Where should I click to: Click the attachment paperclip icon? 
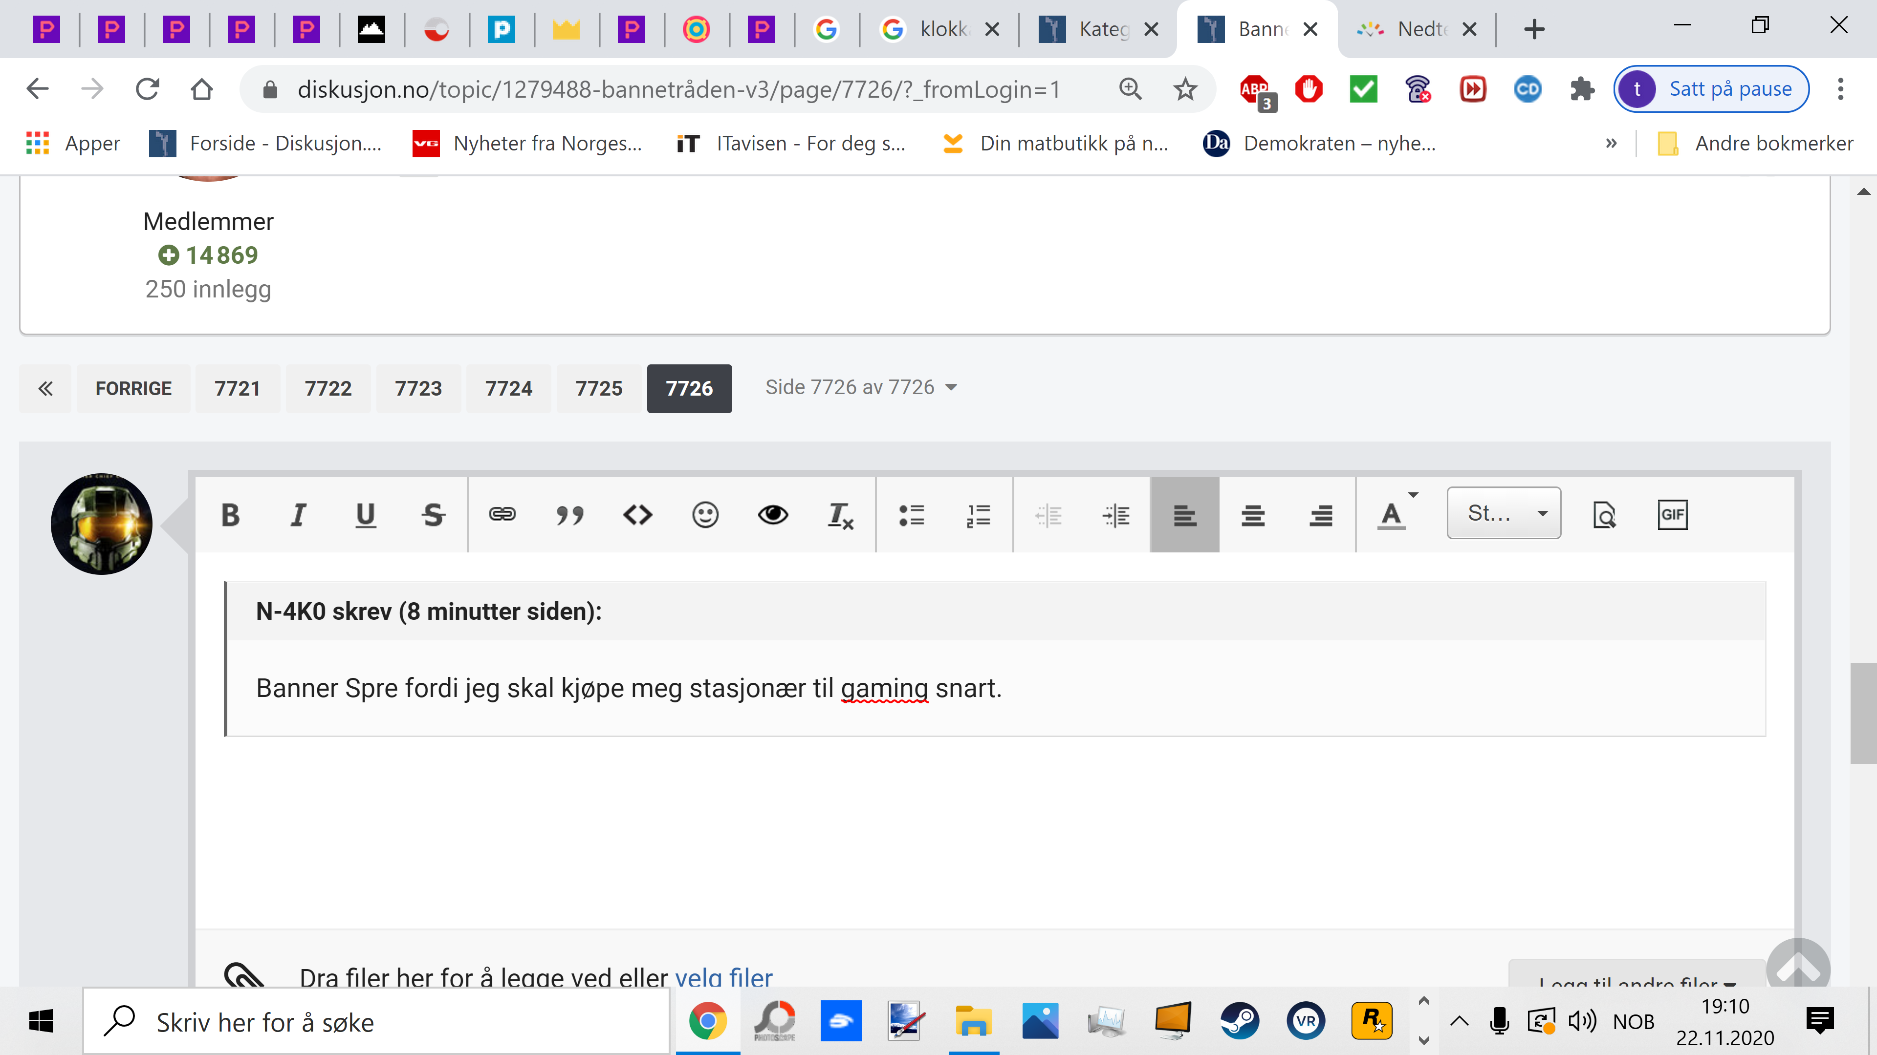243,974
